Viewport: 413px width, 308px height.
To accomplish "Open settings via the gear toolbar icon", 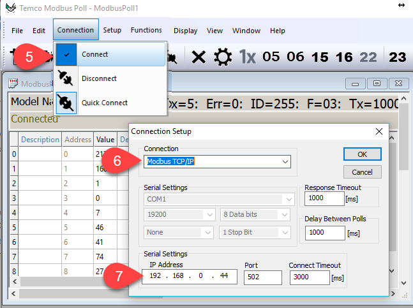I will (223, 57).
